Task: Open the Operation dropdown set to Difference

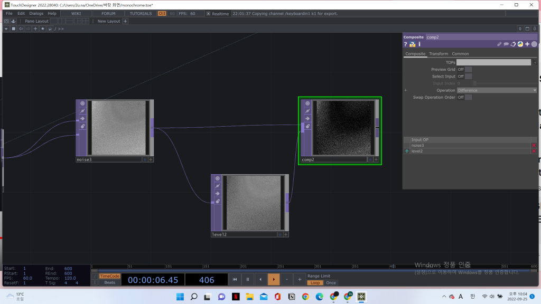Action: 497,90
